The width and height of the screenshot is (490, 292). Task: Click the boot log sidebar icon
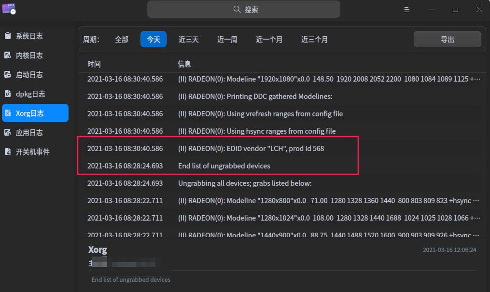click(8, 75)
